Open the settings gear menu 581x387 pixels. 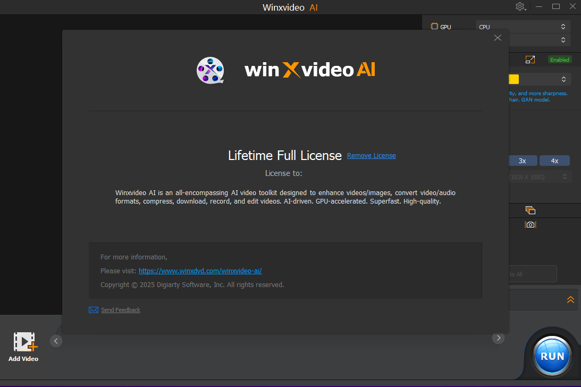tap(520, 7)
